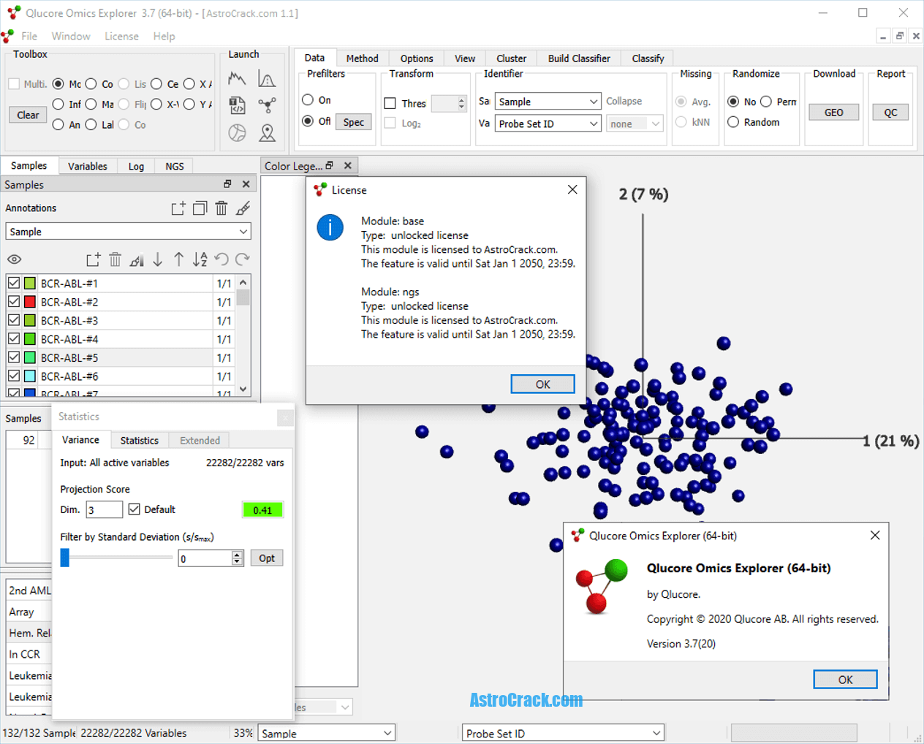The width and height of the screenshot is (924, 744).
Task: Select the Random randomize radio button
Action: pyautogui.click(x=733, y=122)
